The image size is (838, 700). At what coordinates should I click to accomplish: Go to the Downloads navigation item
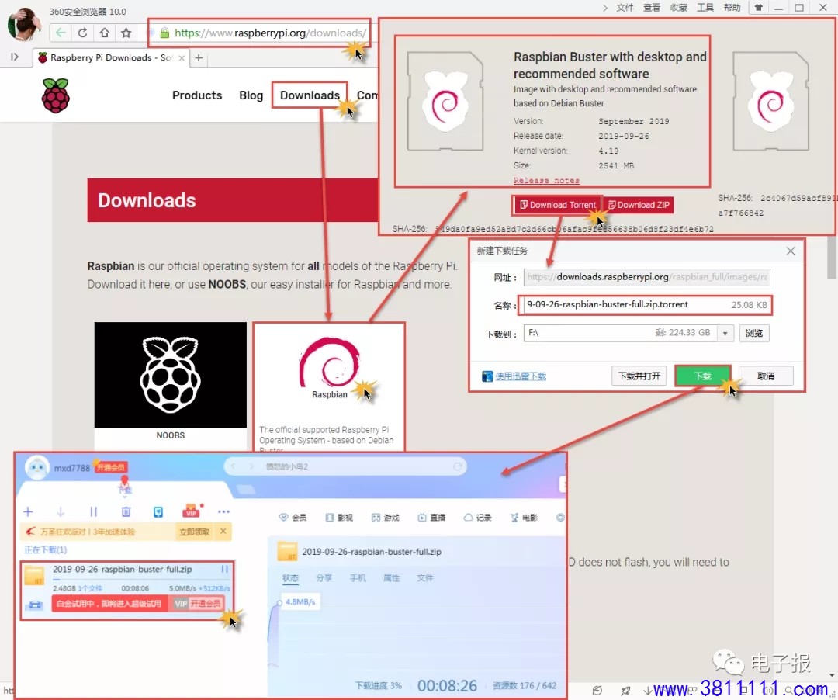click(x=310, y=95)
